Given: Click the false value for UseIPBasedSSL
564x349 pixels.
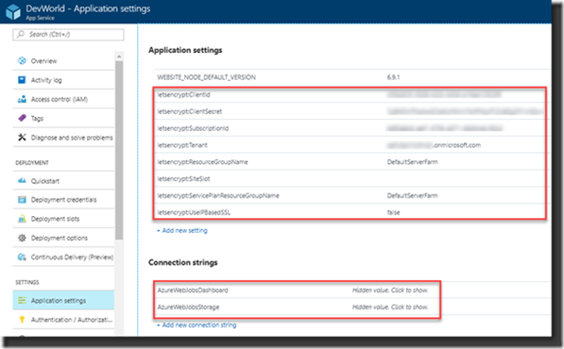Looking at the screenshot, I should pyautogui.click(x=393, y=212).
